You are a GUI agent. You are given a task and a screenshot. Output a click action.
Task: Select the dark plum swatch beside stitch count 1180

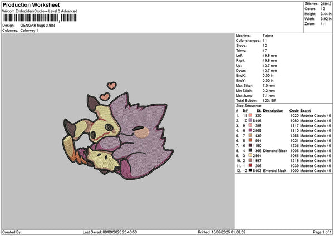(250, 146)
